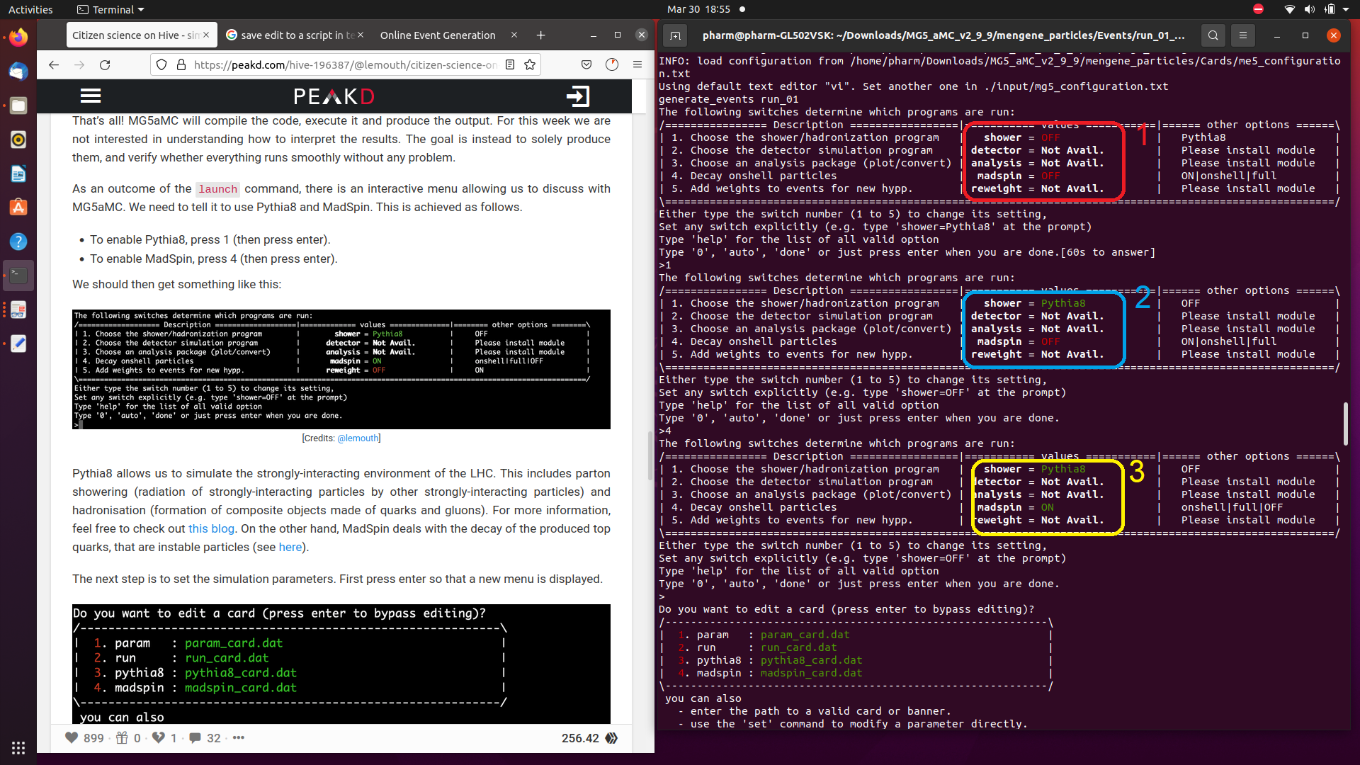Go forward in Firefox browser
This screenshot has height=765, width=1360.
(x=79, y=64)
